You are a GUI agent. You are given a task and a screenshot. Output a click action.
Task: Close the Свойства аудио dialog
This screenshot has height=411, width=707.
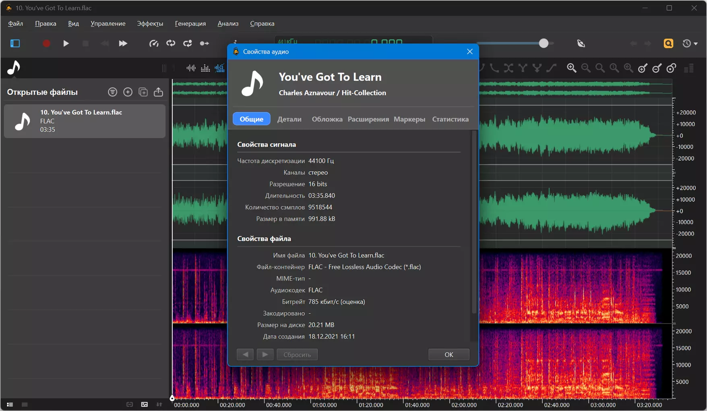coord(470,52)
